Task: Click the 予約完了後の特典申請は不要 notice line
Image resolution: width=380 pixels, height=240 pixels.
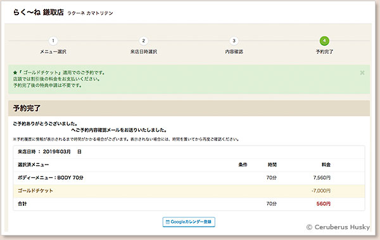Action: click(x=47, y=85)
